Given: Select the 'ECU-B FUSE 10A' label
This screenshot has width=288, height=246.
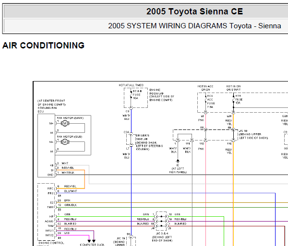Looking at the screenshot, I should (137, 94).
